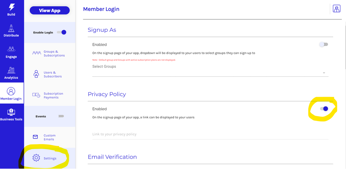Open the Analytics bar chart icon
346x173 pixels.
(x=11, y=70)
